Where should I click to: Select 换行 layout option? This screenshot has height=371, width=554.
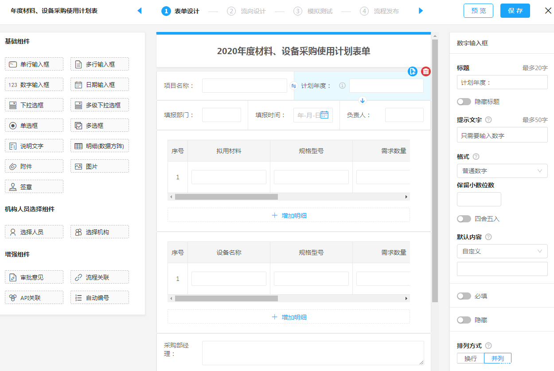pyautogui.click(x=471, y=359)
